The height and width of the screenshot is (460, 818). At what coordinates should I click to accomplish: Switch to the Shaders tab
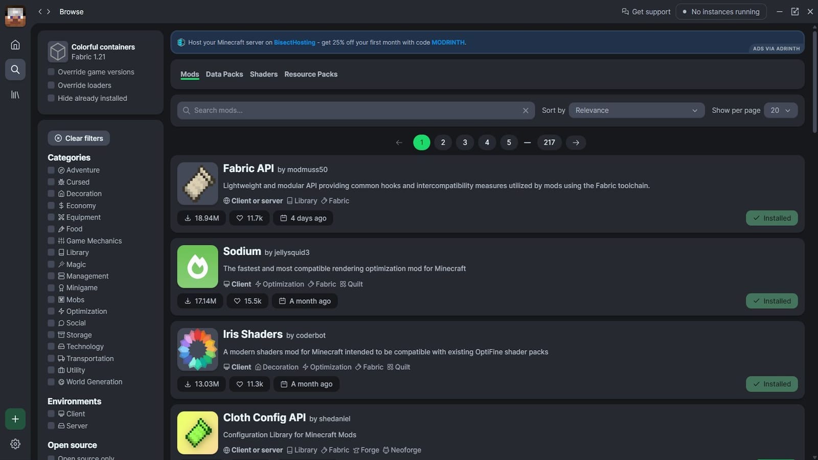click(263, 74)
